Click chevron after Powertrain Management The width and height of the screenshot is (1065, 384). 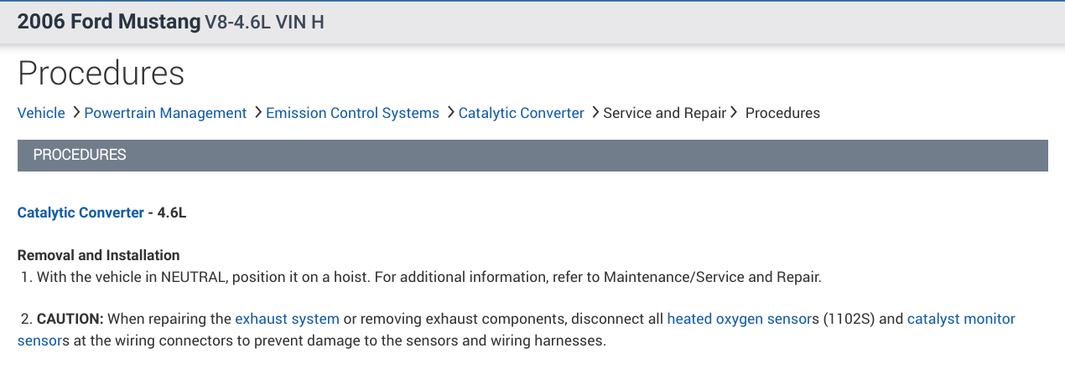tap(257, 112)
